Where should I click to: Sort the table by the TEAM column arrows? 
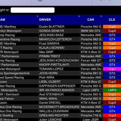coord(37,16)
